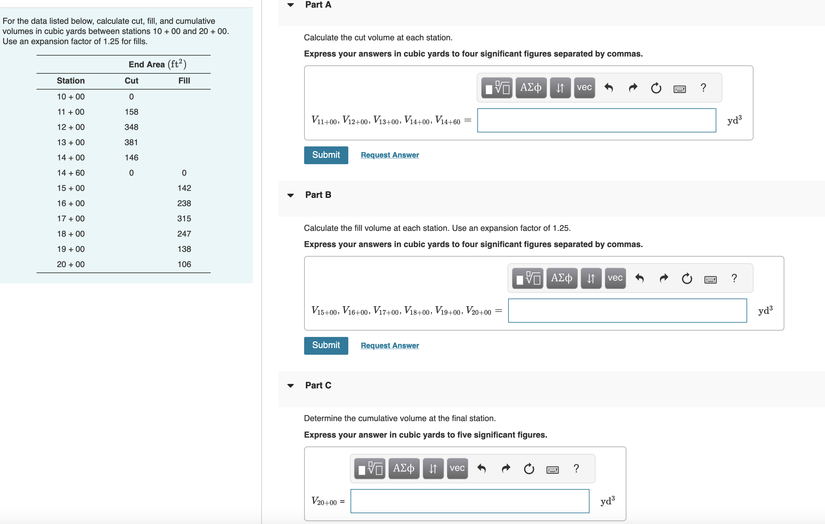The image size is (825, 524).
Task: Submit the cut volume answer in Part A
Action: (326, 155)
